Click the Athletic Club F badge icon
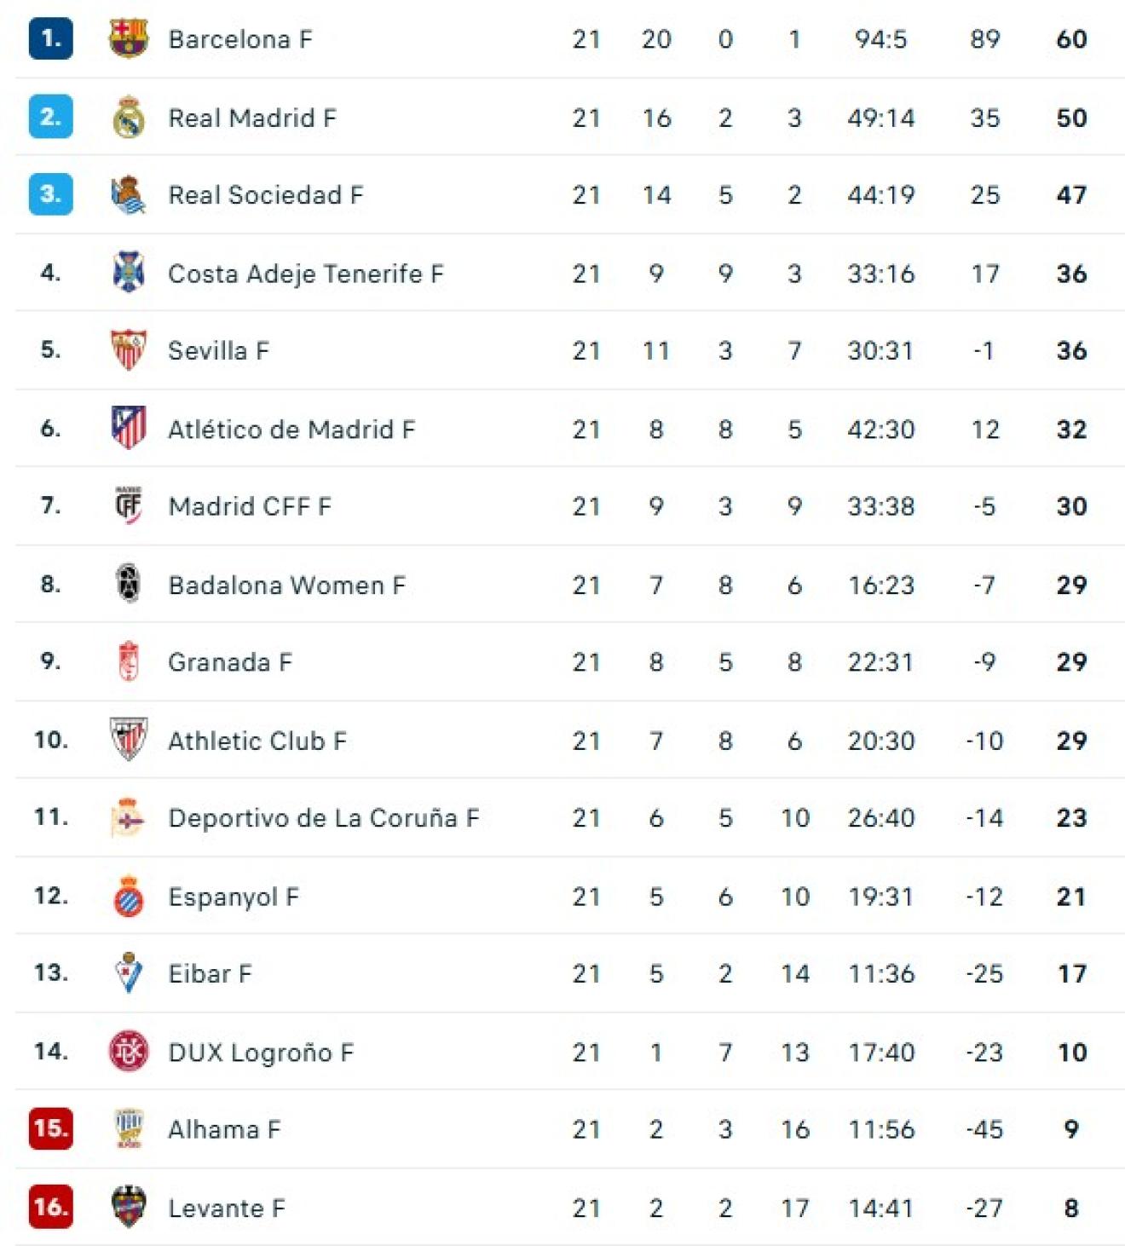1125x1246 pixels. click(x=129, y=740)
